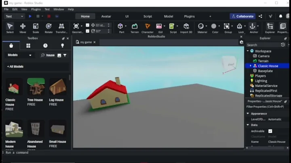The height and width of the screenshot is (163, 291).
Task: Open Toolbox marketplace (bag) tab
Action: [11, 46]
